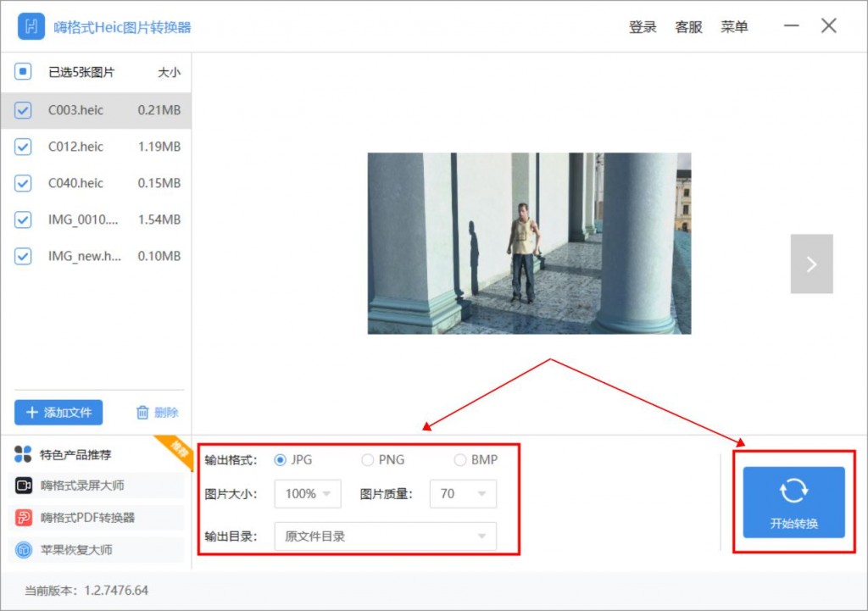Click the 开始转换 start convert button
Viewport: 868px width, 611px height.
(x=793, y=502)
